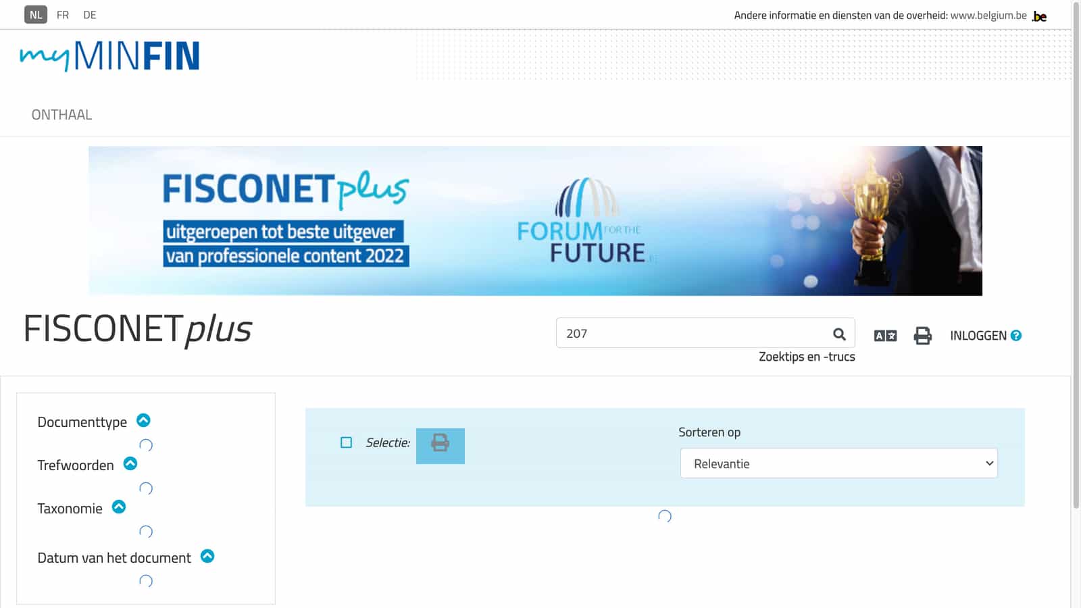Select the FR language option
This screenshot has width=1081, height=608.
click(x=63, y=14)
